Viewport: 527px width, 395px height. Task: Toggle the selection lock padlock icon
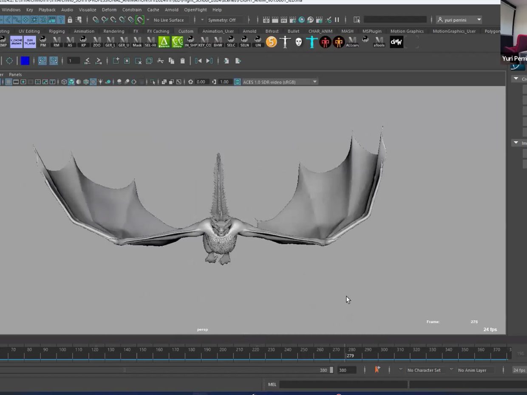(70, 20)
